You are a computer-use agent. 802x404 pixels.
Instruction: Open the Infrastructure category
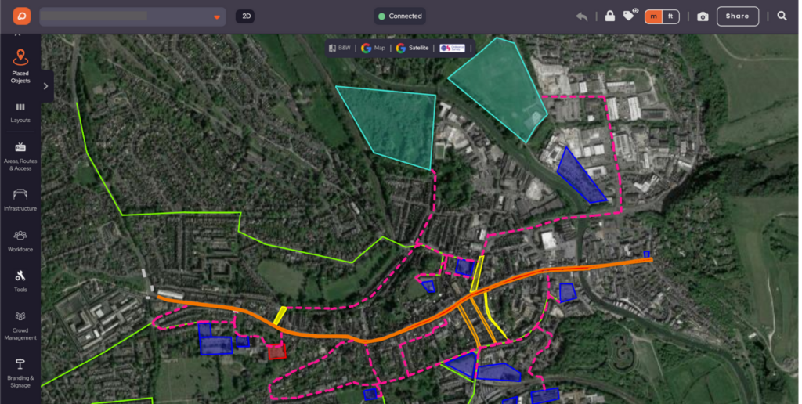[x=20, y=200]
